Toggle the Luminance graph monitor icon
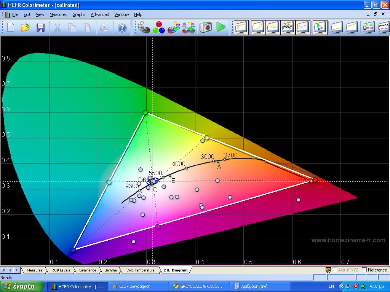This screenshot has height=292, width=390. (258, 27)
